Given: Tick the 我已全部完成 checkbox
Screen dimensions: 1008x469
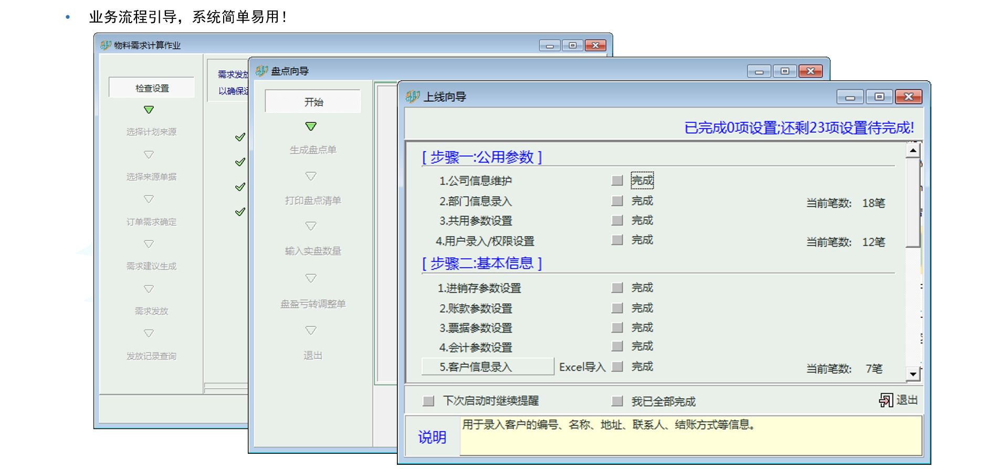Looking at the screenshot, I should (x=617, y=401).
